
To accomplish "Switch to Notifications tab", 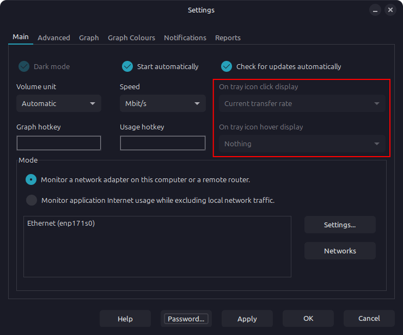I will pos(185,38).
